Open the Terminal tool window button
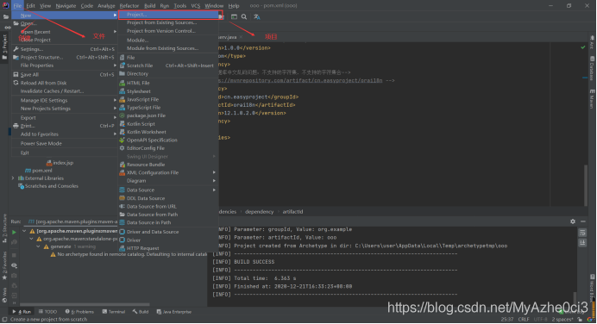 coord(114,312)
